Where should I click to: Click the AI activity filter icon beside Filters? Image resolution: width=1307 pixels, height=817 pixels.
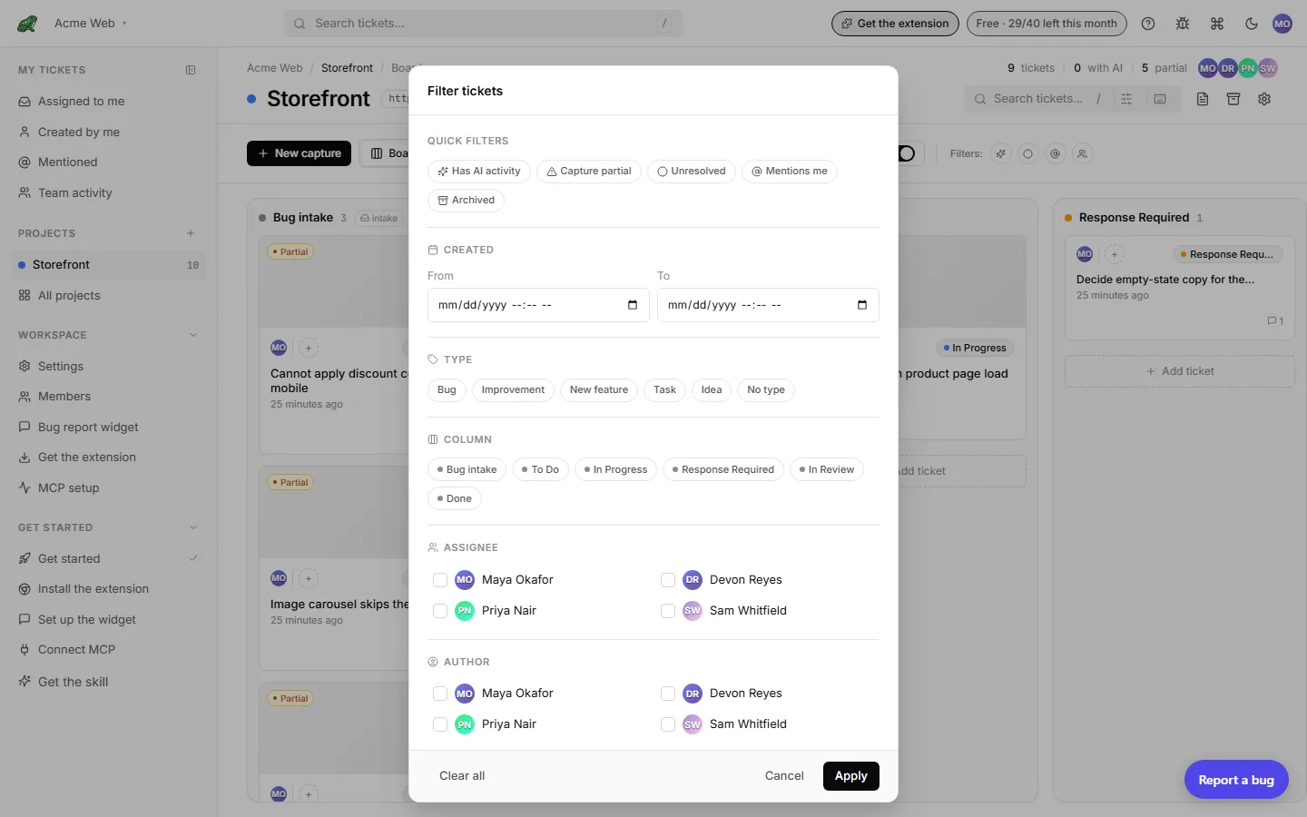1001,153
